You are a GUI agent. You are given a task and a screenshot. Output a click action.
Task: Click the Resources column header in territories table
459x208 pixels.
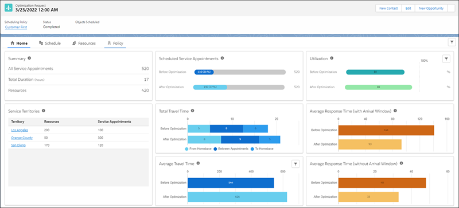[52, 121]
